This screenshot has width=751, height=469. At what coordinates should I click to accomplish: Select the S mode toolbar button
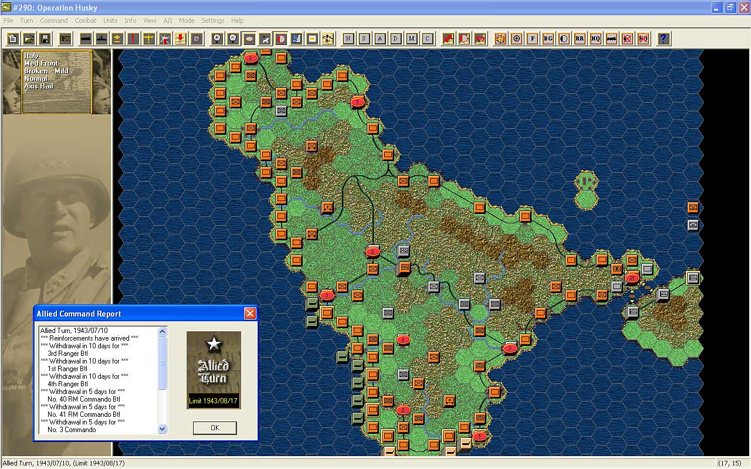coord(364,39)
